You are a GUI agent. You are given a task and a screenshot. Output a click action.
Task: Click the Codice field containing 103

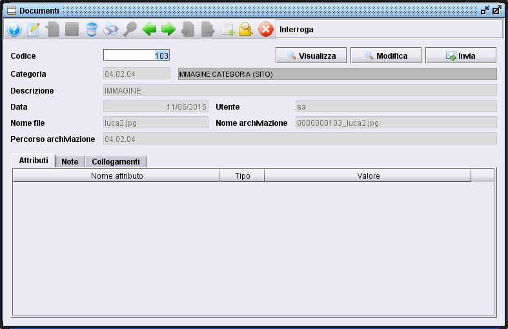click(x=136, y=55)
